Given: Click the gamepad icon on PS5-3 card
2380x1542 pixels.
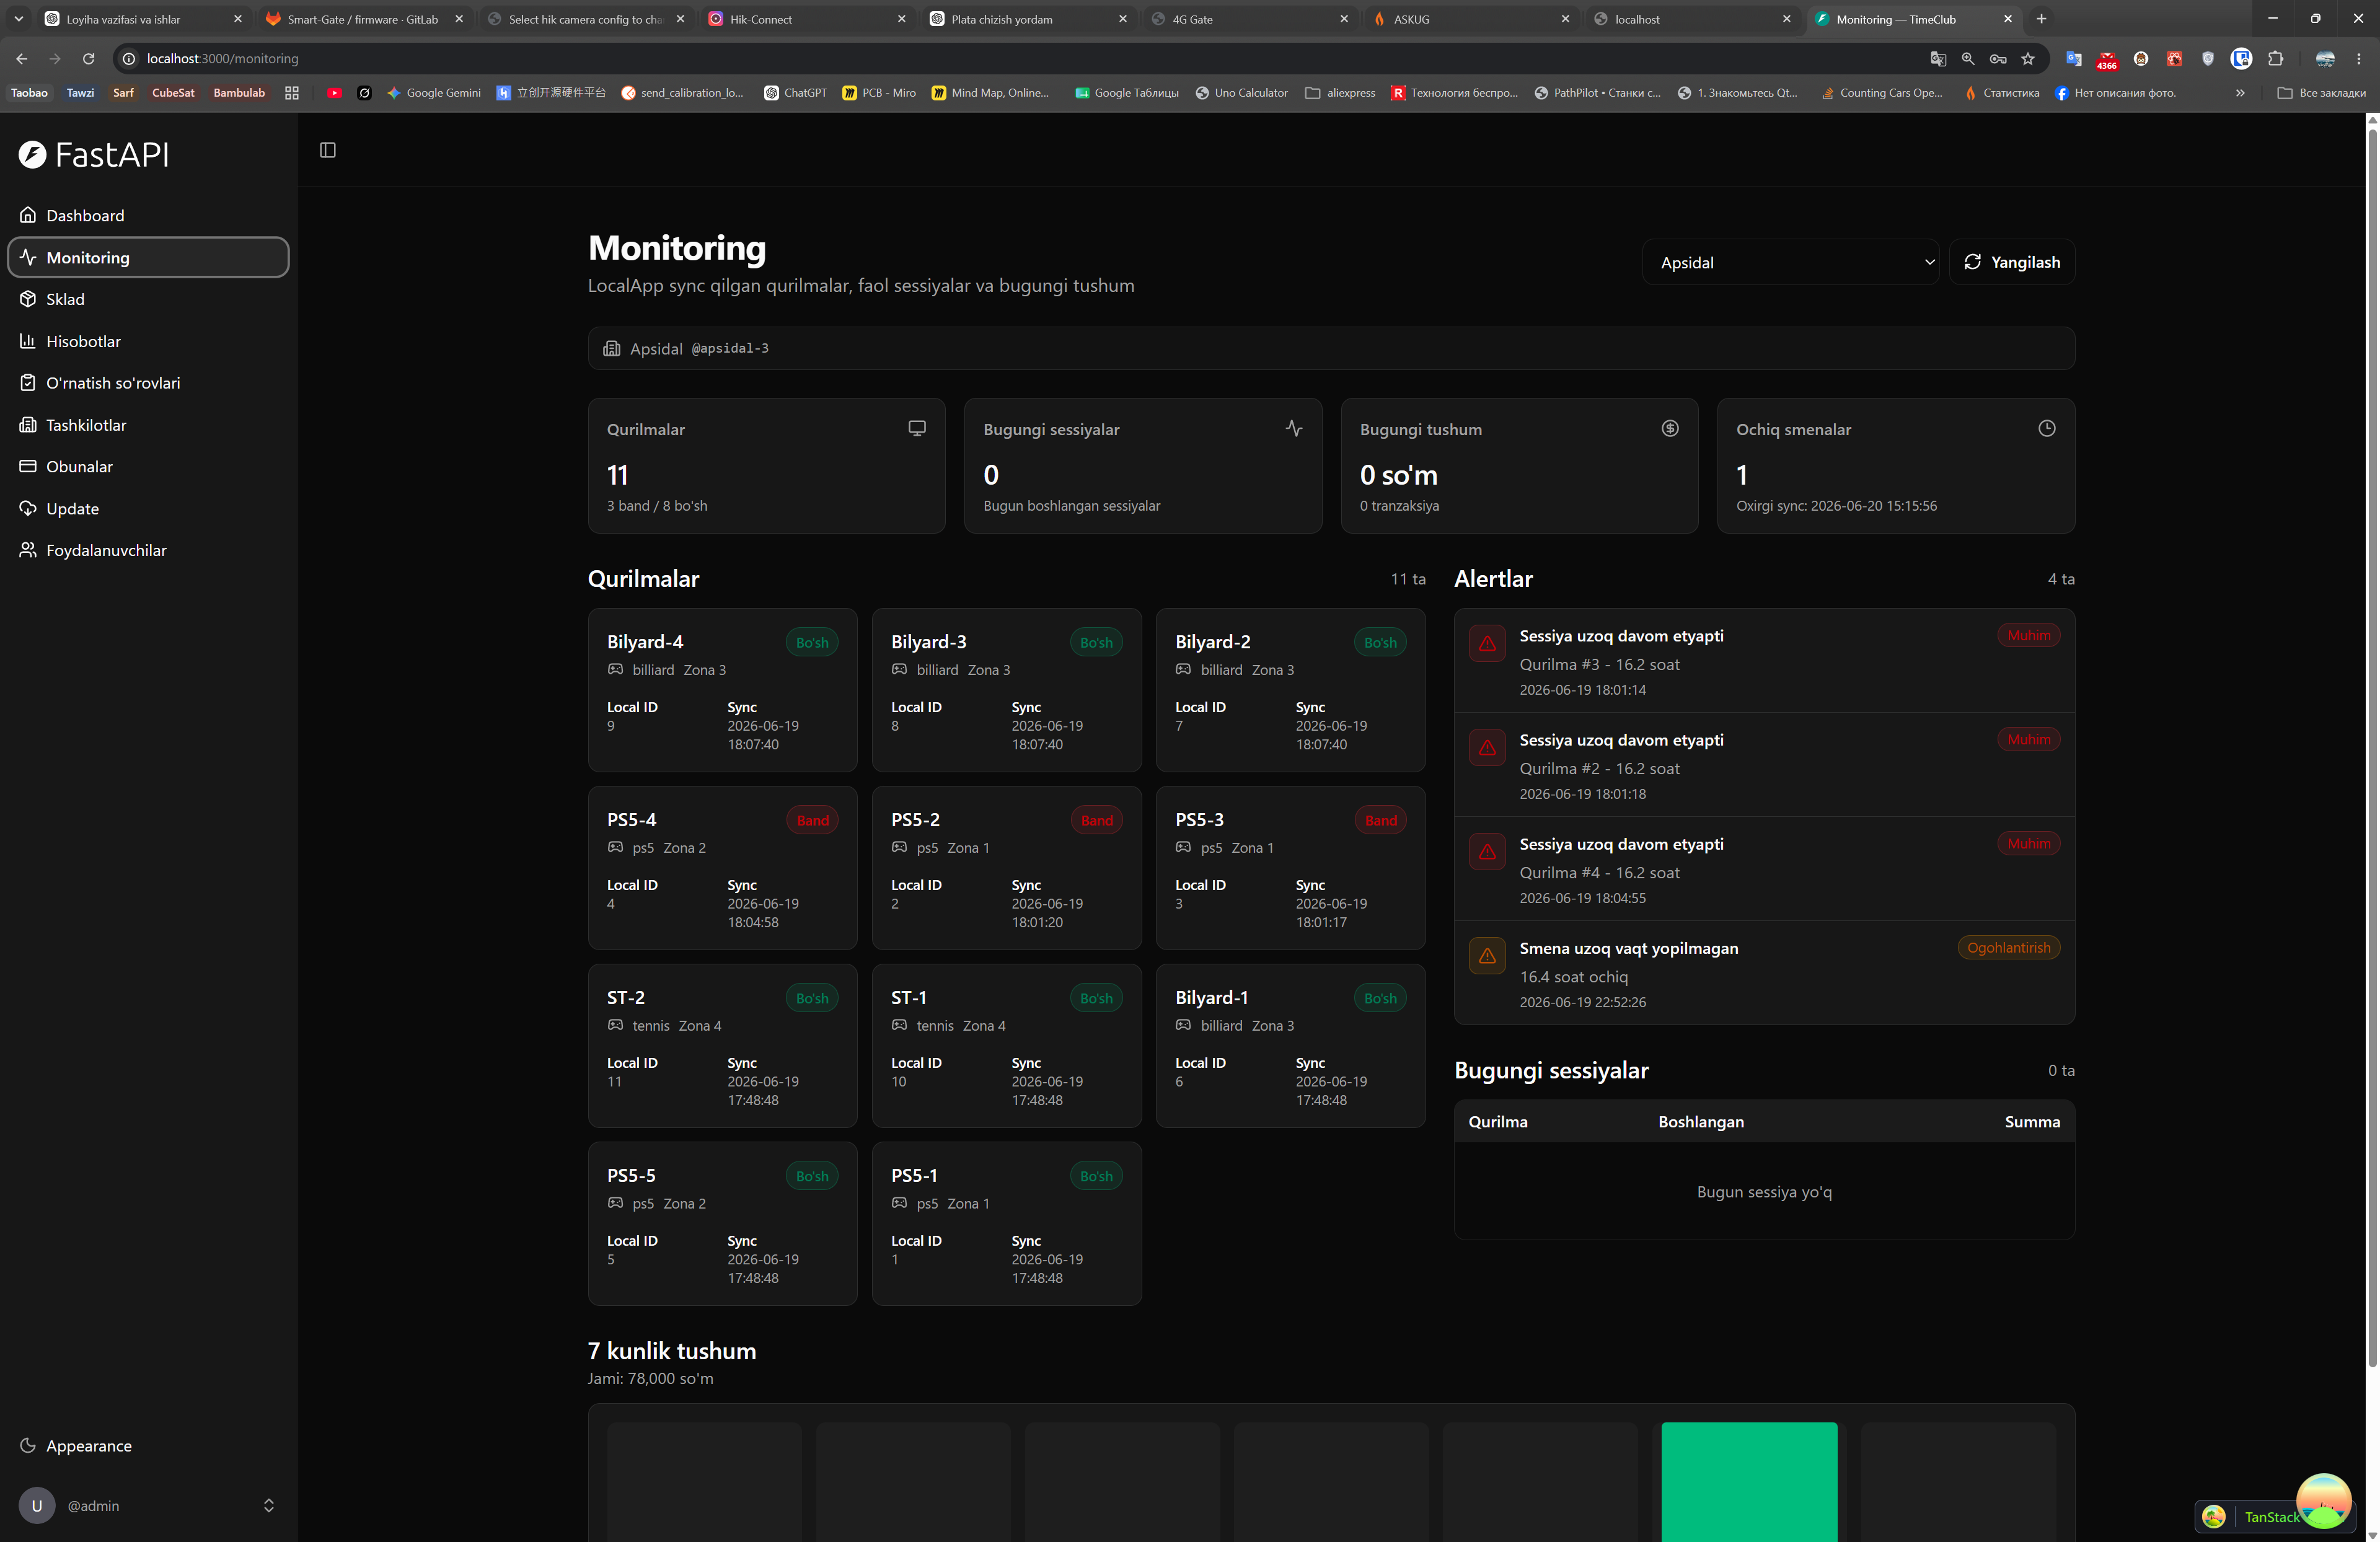Looking at the screenshot, I should coord(1183,847).
